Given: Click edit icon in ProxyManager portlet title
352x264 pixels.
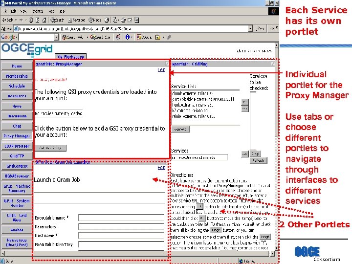Looking at the screenshot, I should pos(167,64).
